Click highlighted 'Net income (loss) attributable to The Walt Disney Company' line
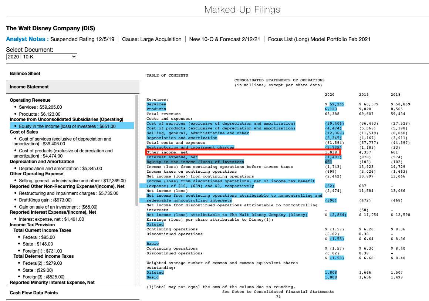This screenshot has width=429, height=301. click(x=227, y=215)
